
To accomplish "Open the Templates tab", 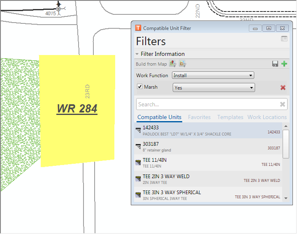I will [230, 117].
